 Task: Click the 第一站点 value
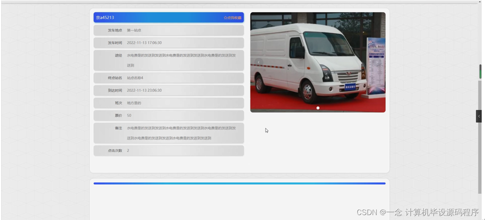click(134, 30)
